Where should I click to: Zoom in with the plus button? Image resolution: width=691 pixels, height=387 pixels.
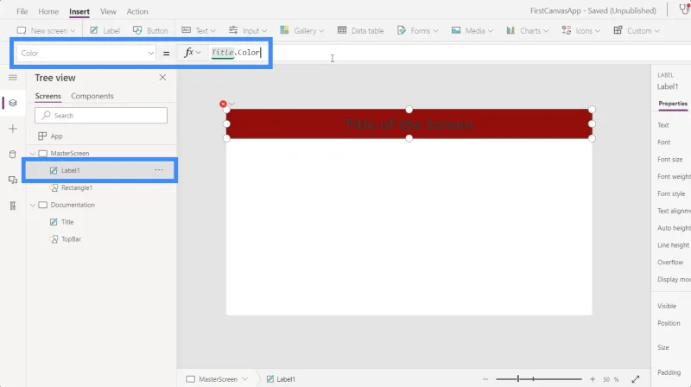593,379
